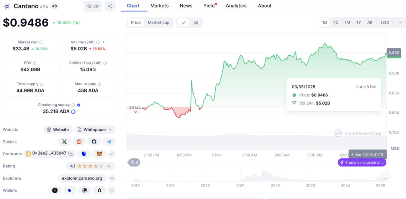Set chart range to 1Y
The width and height of the screenshot is (406, 199).
point(358,23)
